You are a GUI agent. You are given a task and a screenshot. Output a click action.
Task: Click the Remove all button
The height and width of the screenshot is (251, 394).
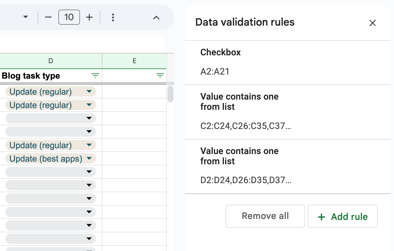pyautogui.click(x=265, y=216)
